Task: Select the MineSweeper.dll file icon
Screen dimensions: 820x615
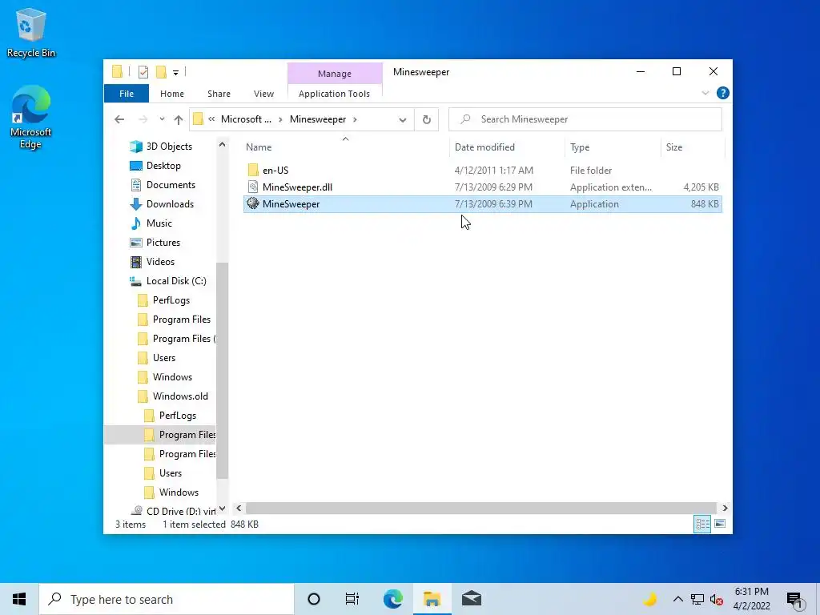Action: click(x=253, y=187)
